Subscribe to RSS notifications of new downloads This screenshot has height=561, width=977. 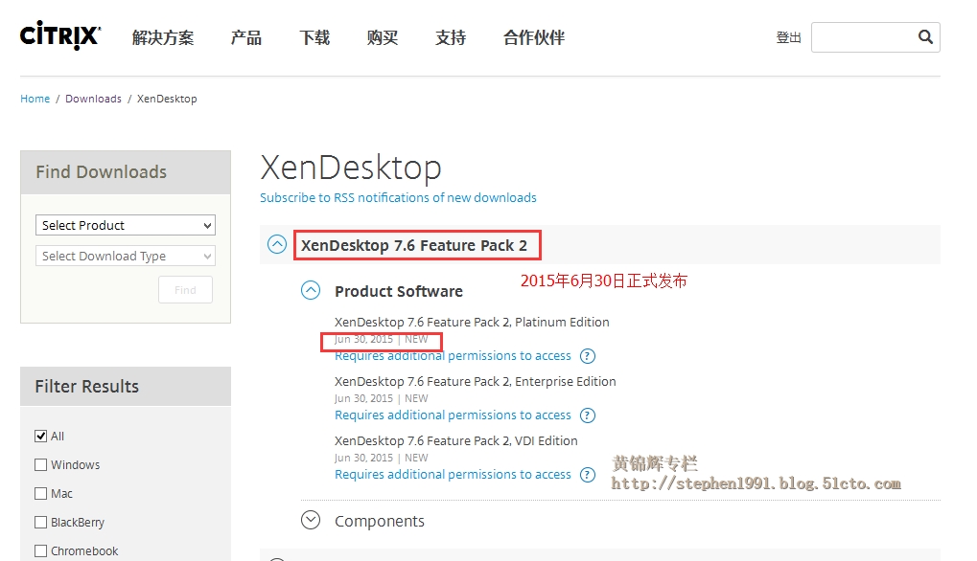coord(398,198)
